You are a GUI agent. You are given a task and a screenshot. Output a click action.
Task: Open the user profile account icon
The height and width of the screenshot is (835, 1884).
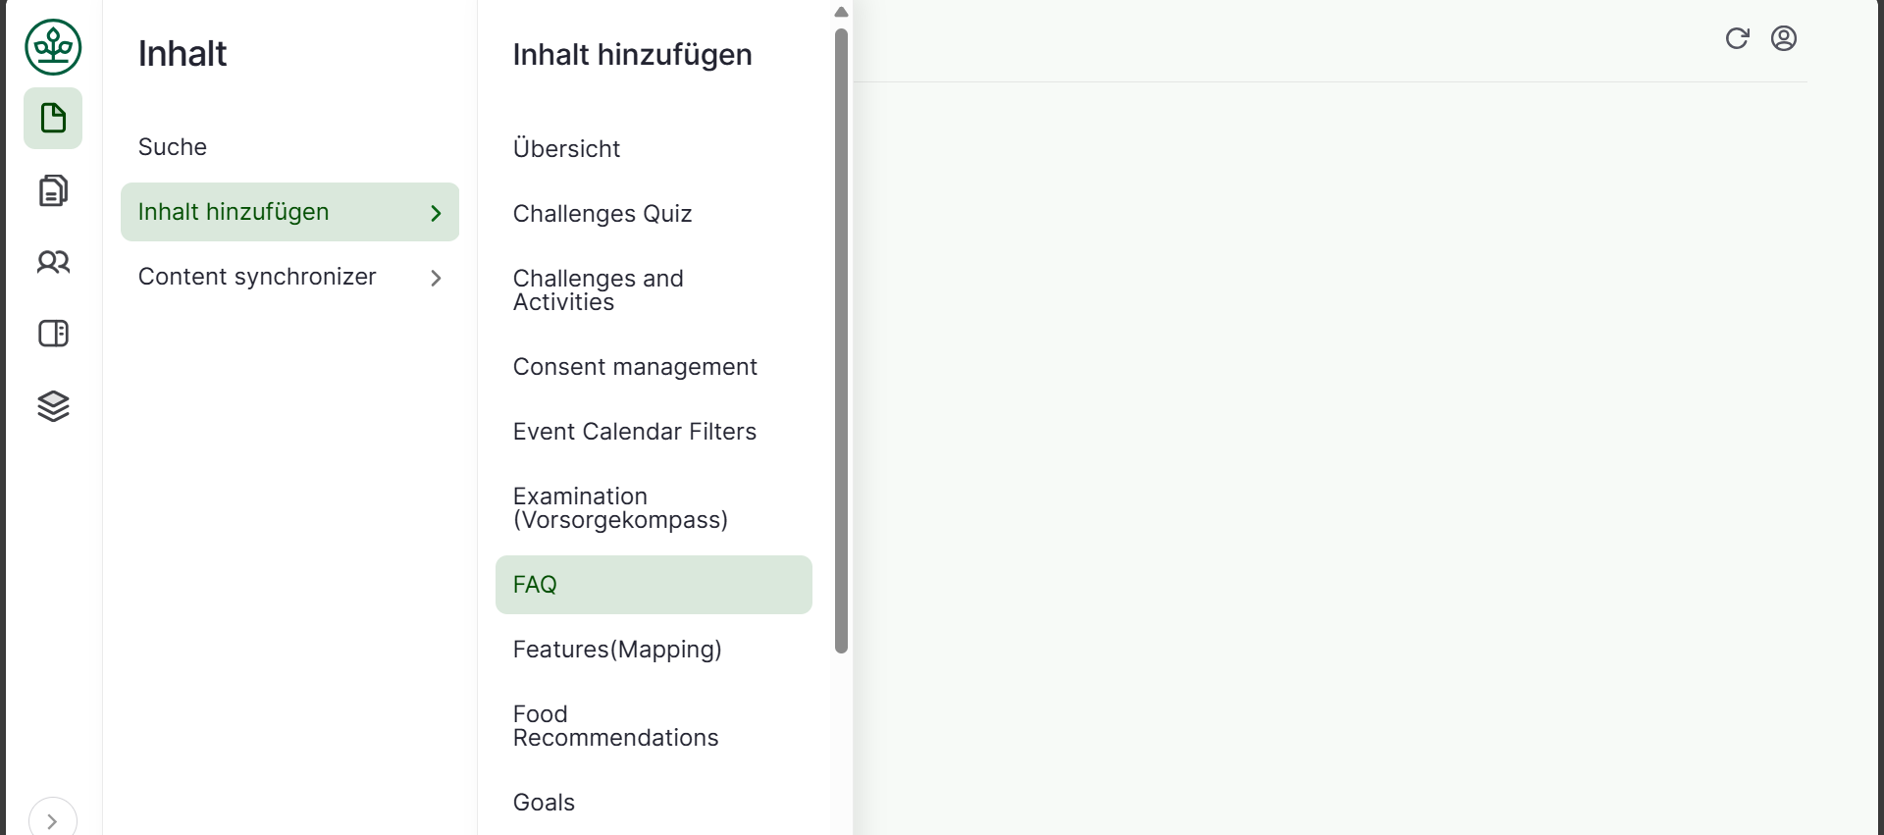1783,38
